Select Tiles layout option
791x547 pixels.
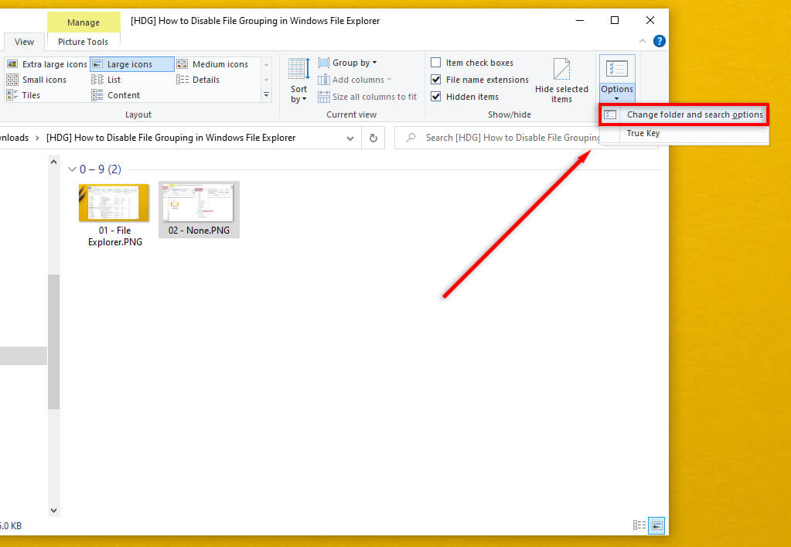point(23,95)
